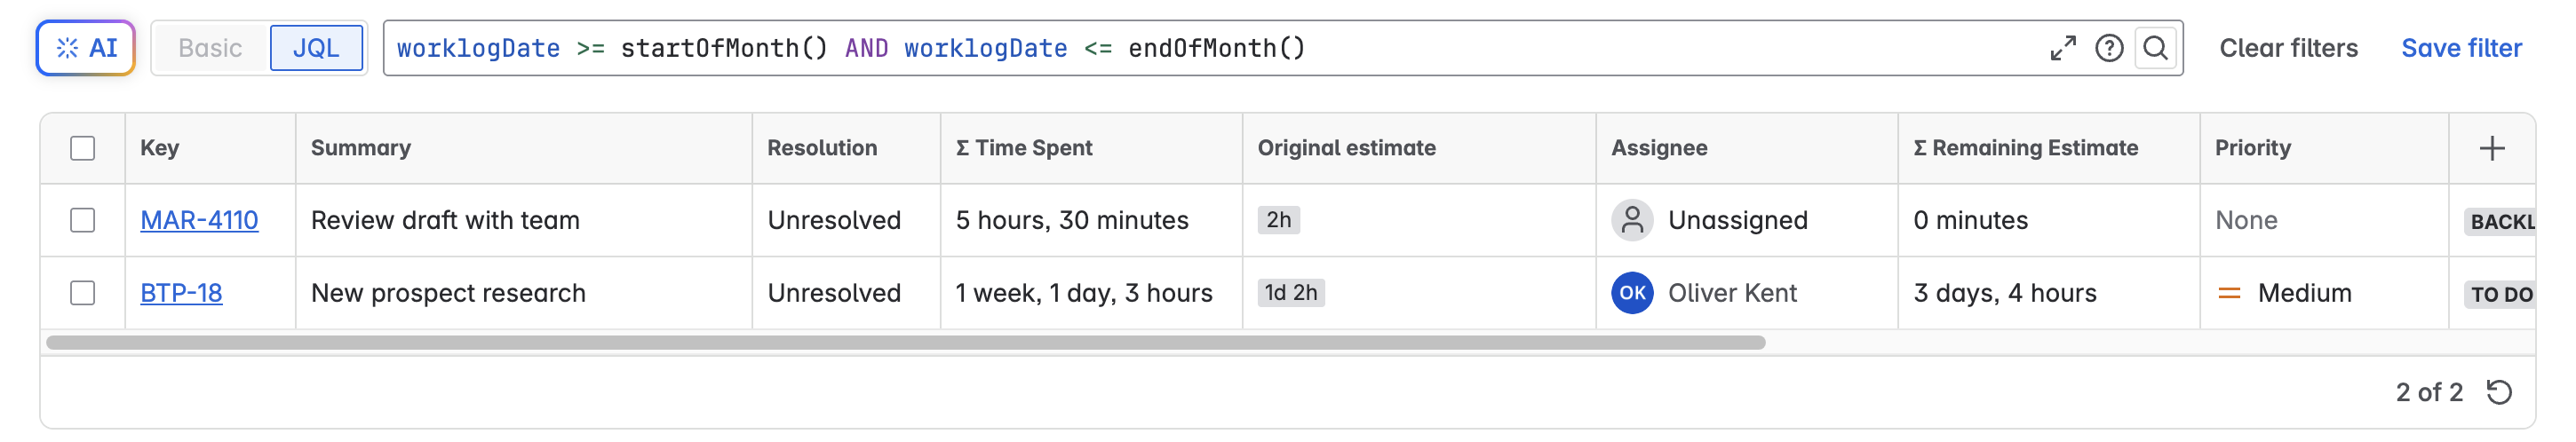Sort by the Priority column header
Image resolution: width=2576 pixels, height=442 pixels.
pos(2252,148)
